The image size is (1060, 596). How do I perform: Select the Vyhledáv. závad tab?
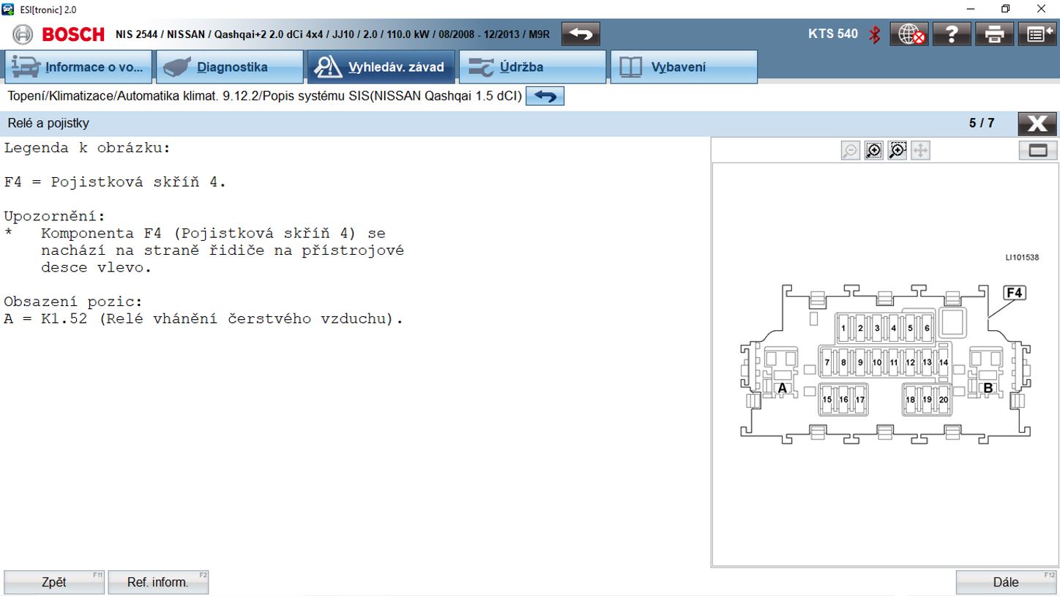tap(381, 67)
